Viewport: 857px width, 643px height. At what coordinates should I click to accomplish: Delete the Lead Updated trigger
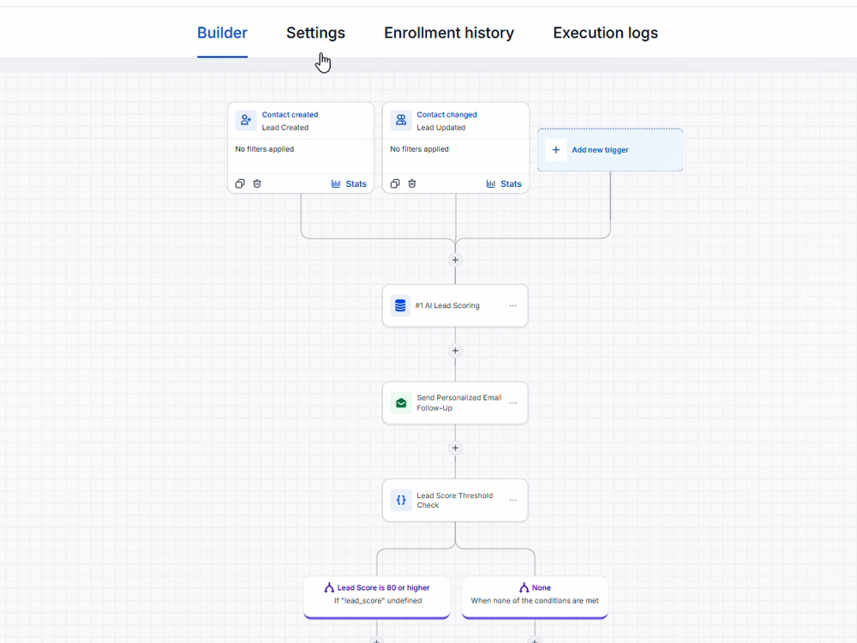tap(412, 183)
